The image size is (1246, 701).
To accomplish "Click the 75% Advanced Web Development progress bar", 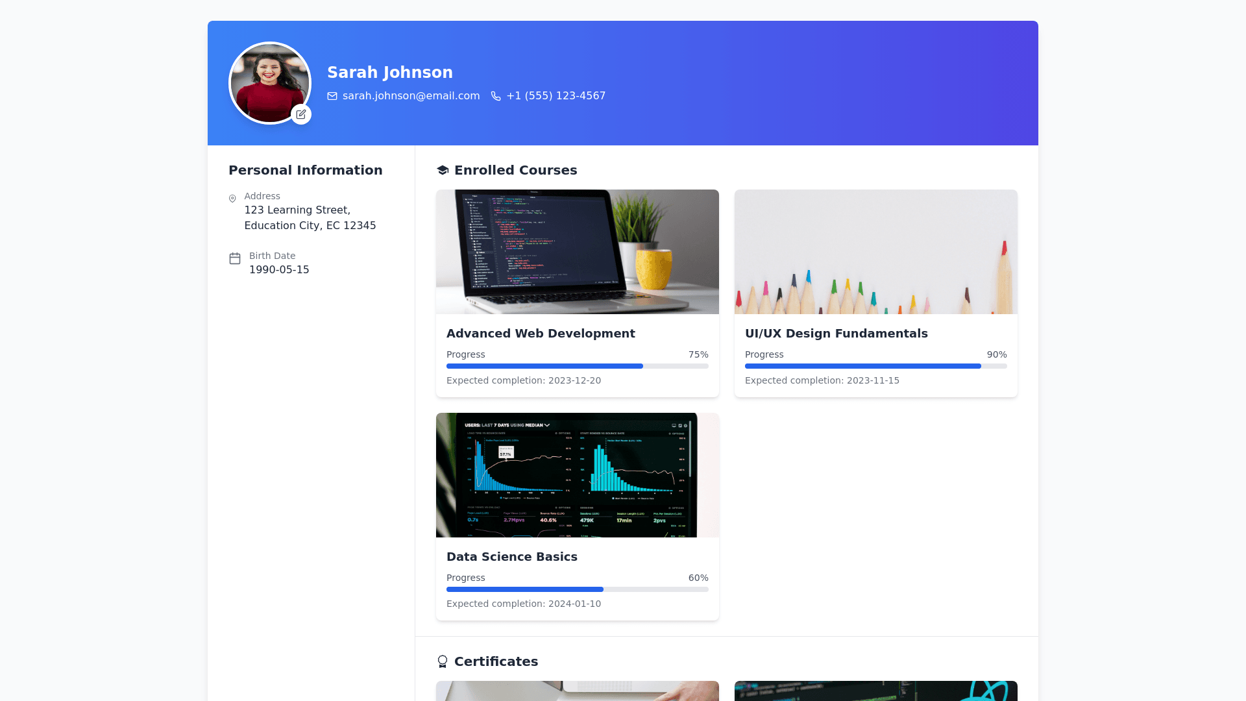I will (x=577, y=366).
